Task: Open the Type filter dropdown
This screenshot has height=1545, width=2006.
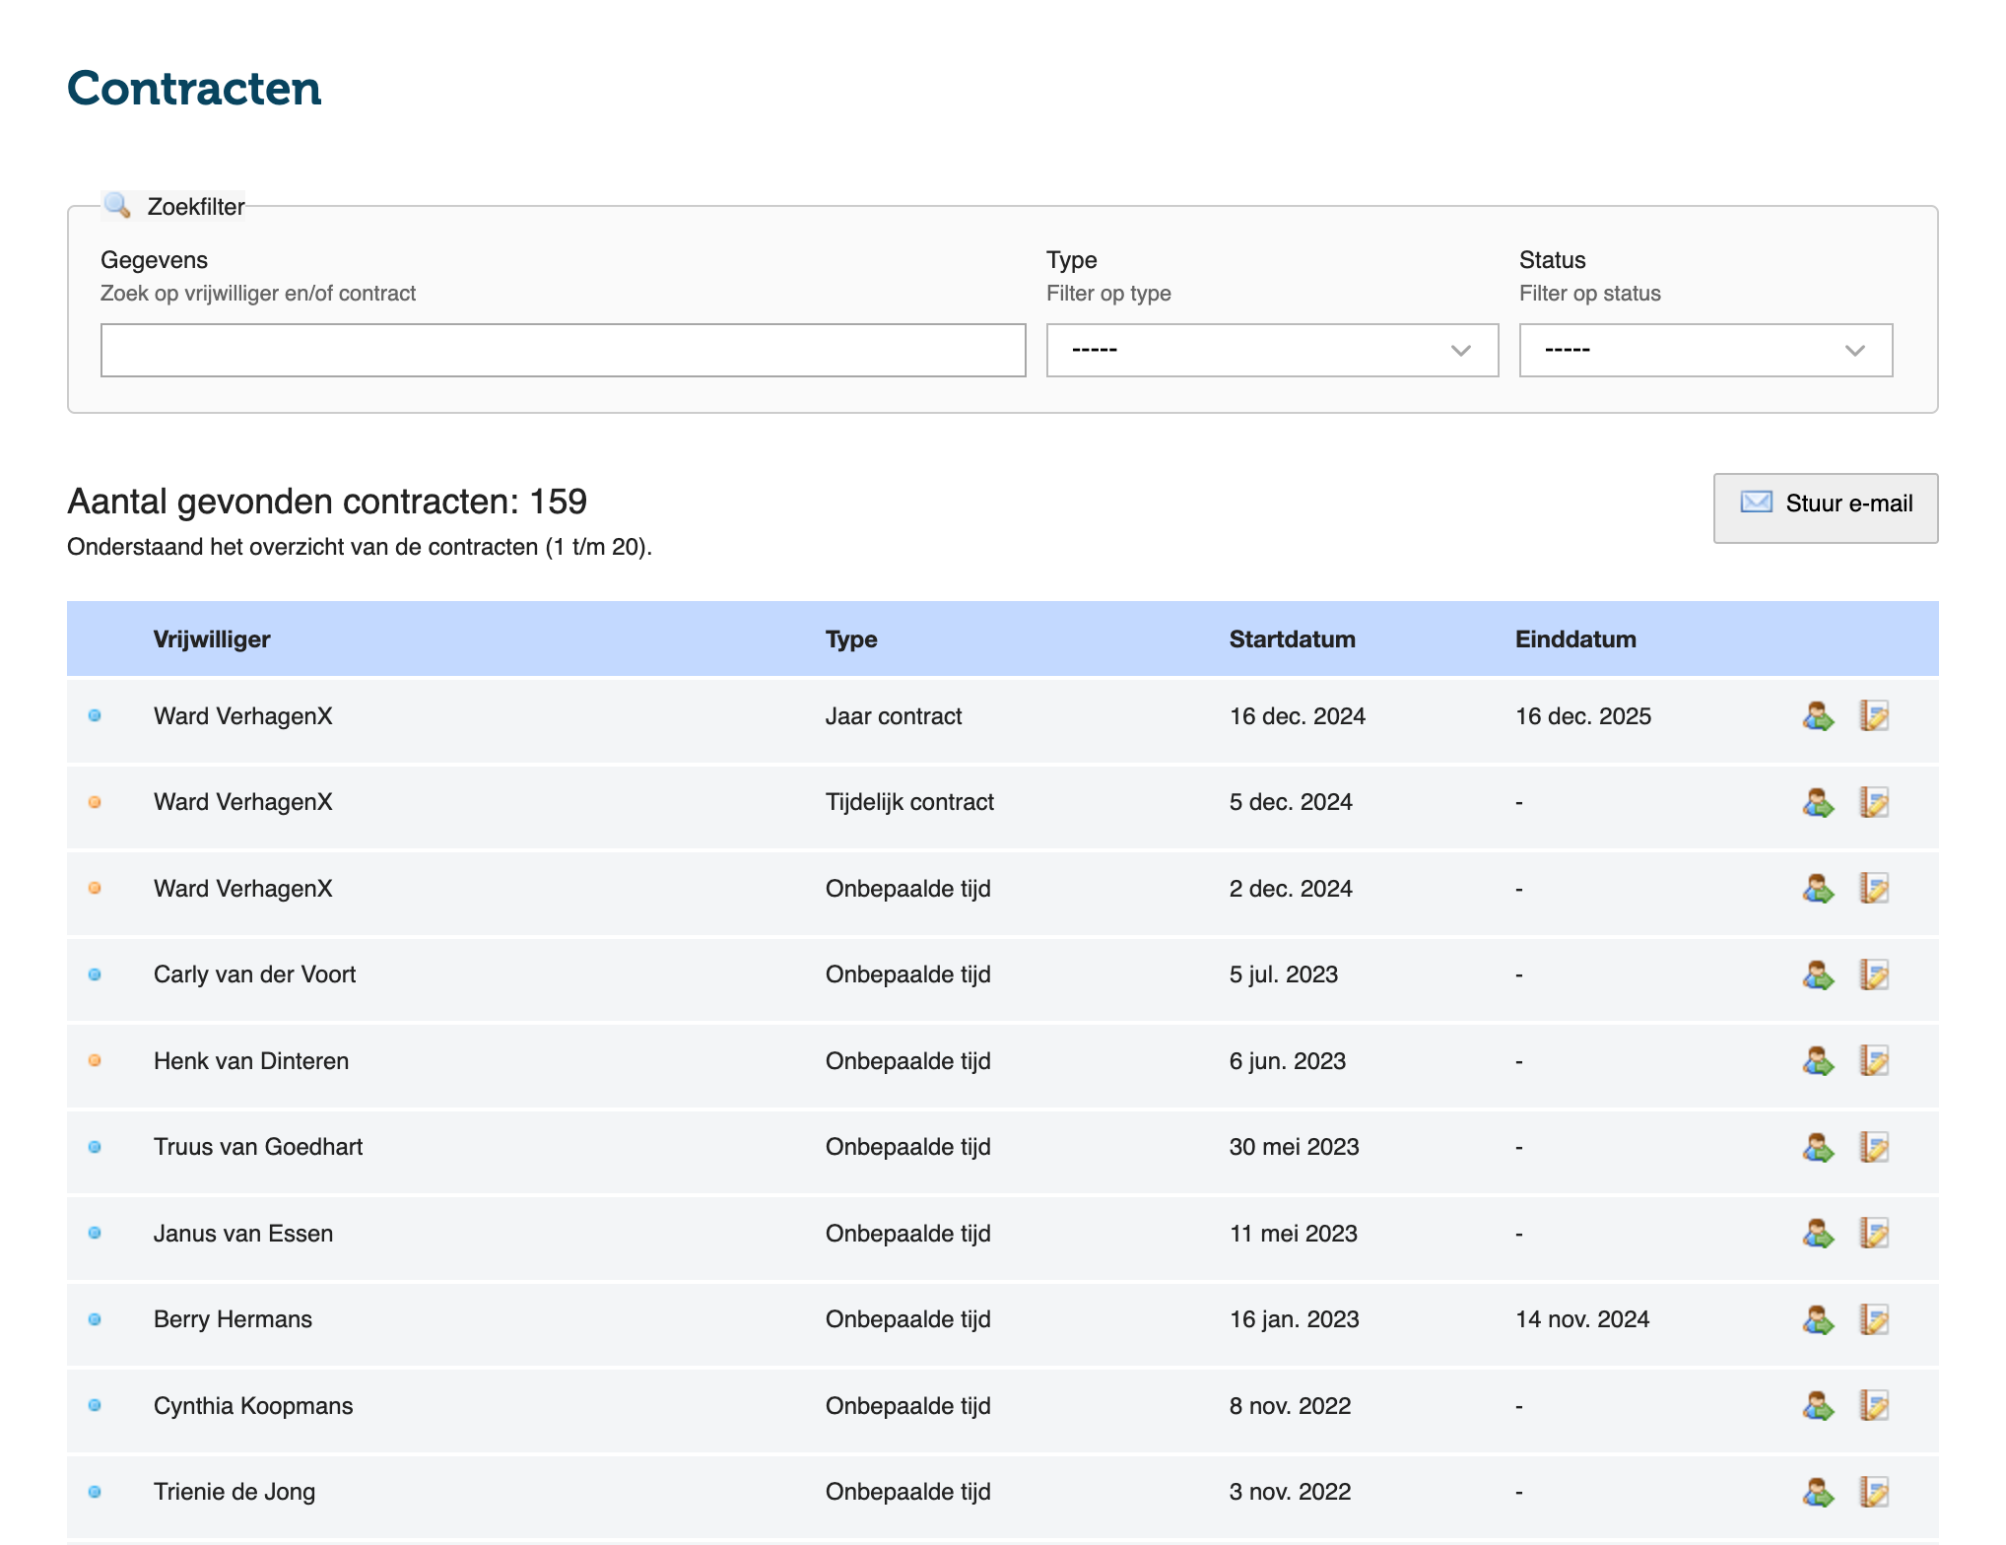Action: 1271,350
